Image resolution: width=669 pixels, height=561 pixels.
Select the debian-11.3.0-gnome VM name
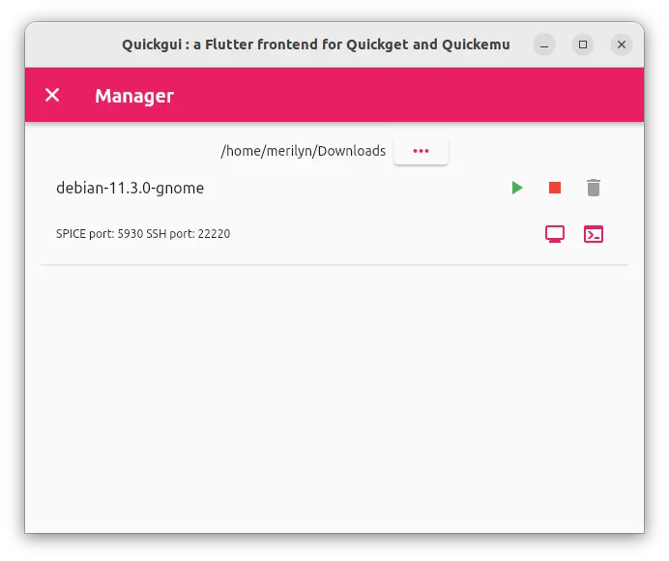click(x=131, y=188)
